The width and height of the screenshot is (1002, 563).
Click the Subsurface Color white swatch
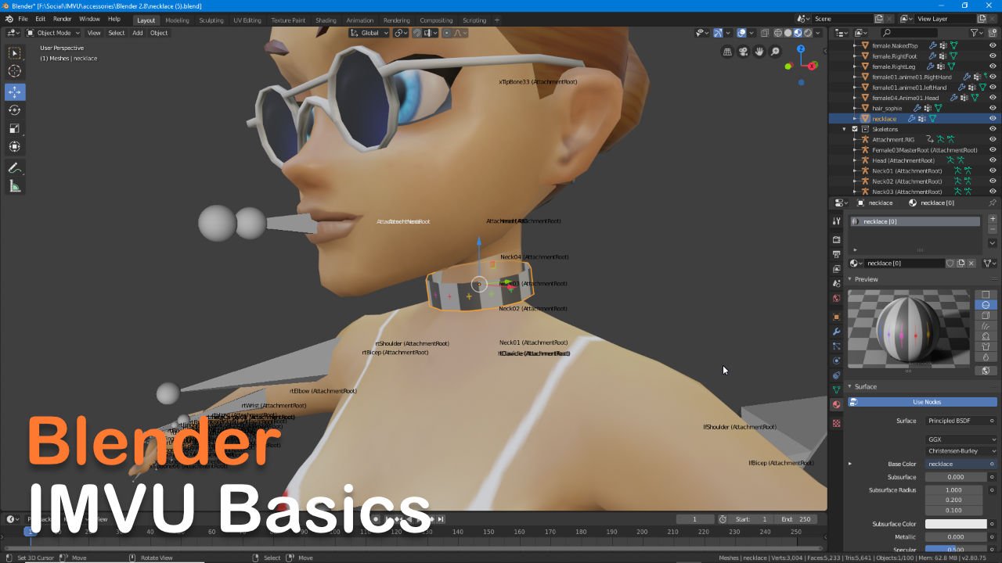(x=956, y=524)
